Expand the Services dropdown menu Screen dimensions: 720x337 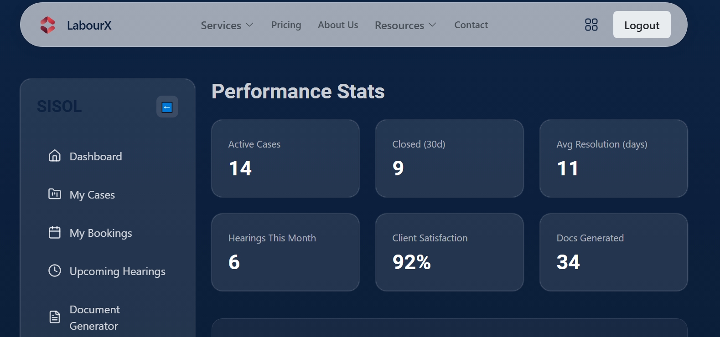[x=227, y=25]
